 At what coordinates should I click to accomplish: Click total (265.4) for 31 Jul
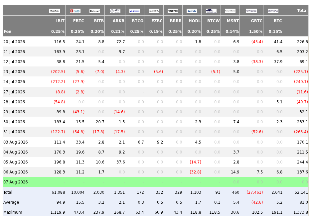point(301,132)
